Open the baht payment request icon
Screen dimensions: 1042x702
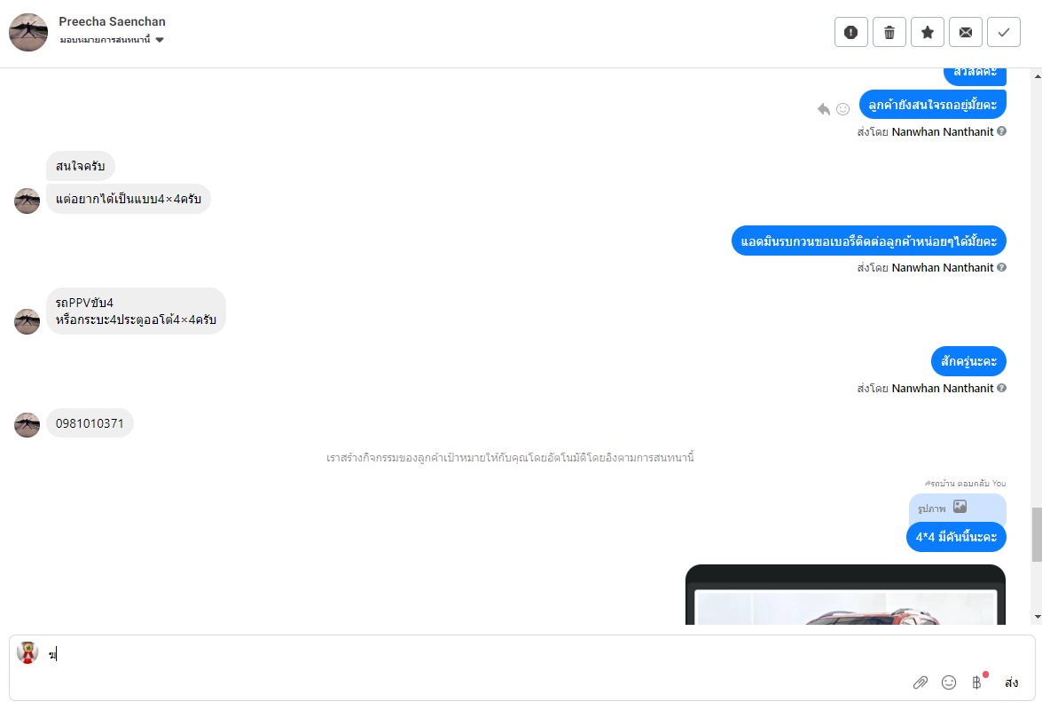pos(976,682)
